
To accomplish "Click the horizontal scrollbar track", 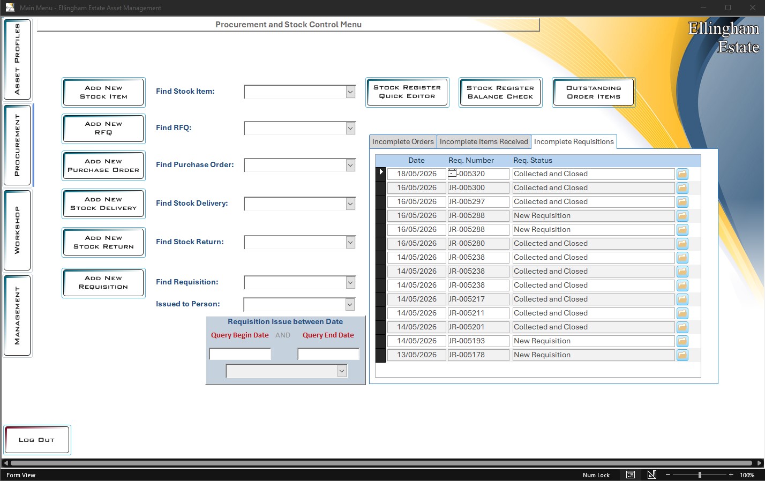I will 381,463.
